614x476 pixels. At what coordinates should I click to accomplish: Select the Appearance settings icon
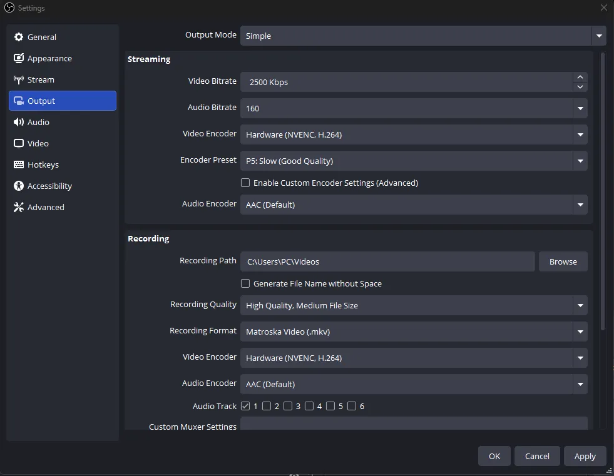(19, 58)
